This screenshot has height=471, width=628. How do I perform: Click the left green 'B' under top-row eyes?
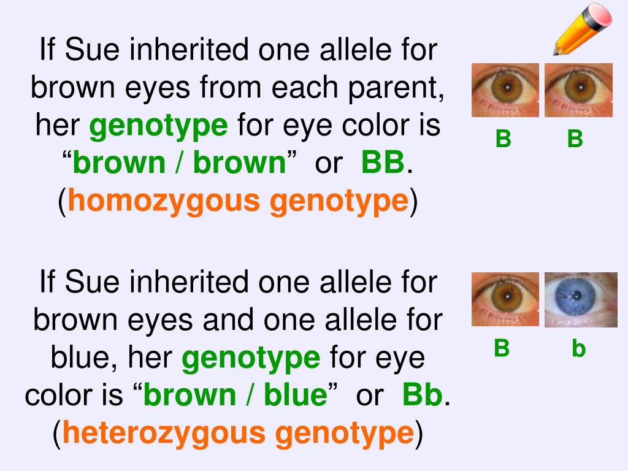[x=504, y=139]
